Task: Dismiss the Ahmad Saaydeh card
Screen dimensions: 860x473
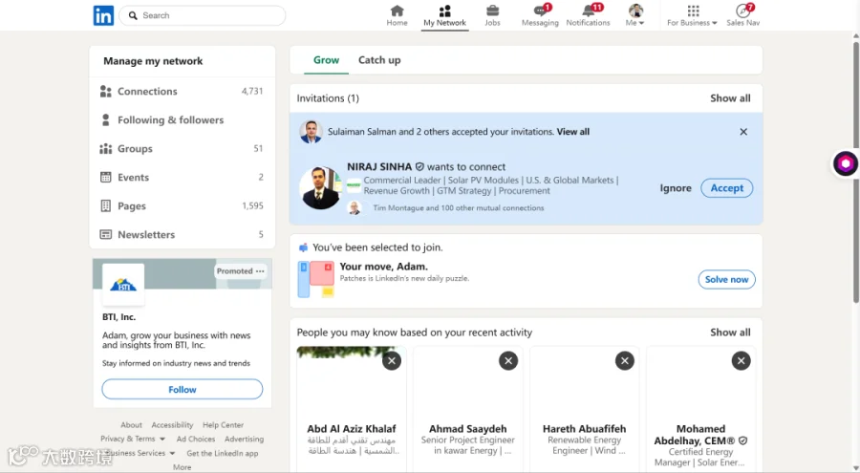Action: coord(508,360)
